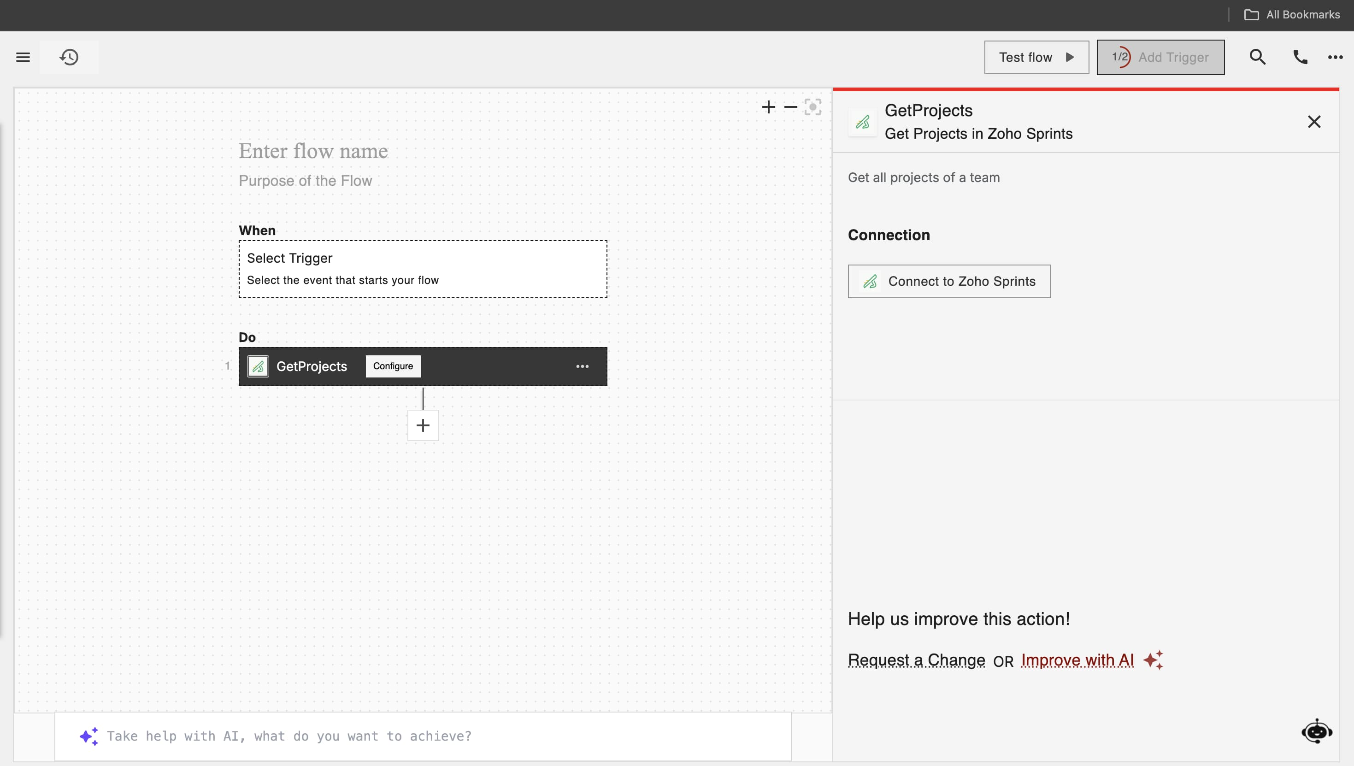Viewport: 1354px width, 766px height.
Task: Open the chatbot assistant icon
Action: click(x=1317, y=731)
